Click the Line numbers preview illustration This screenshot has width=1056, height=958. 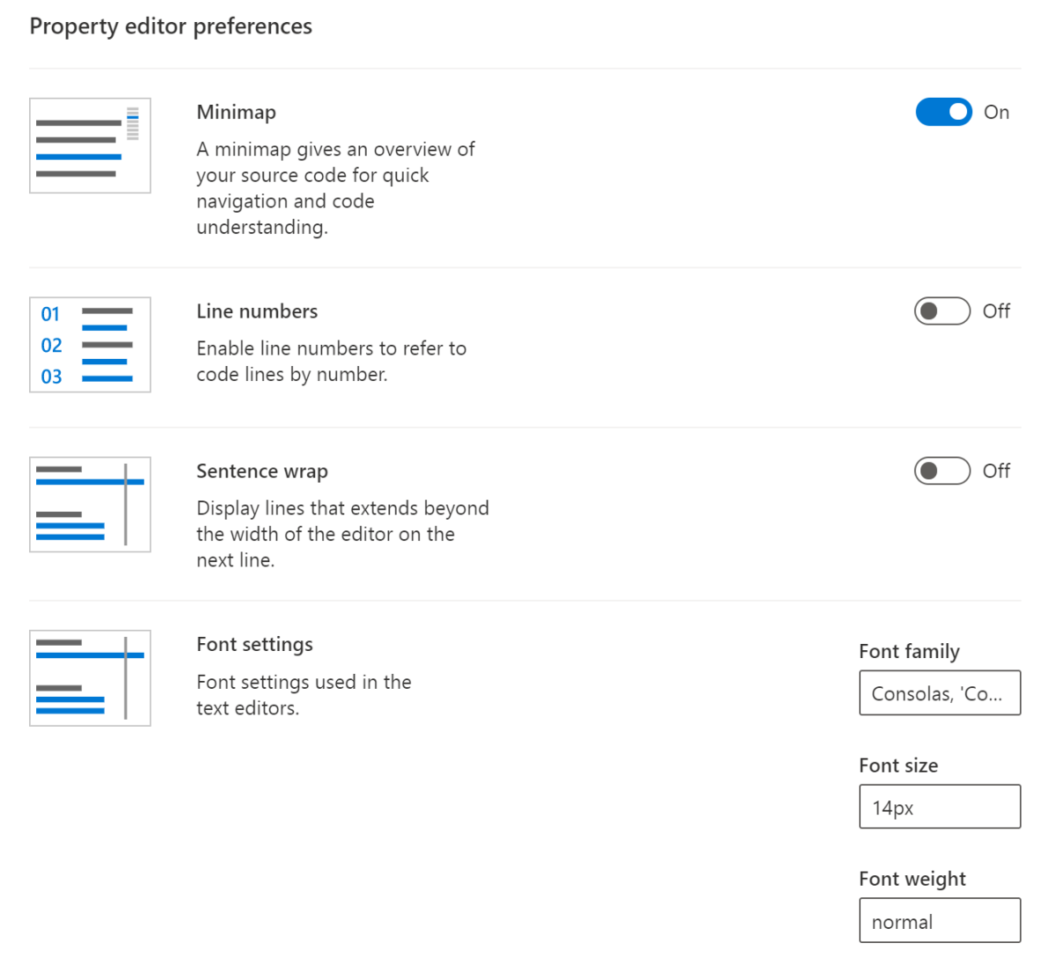click(90, 345)
